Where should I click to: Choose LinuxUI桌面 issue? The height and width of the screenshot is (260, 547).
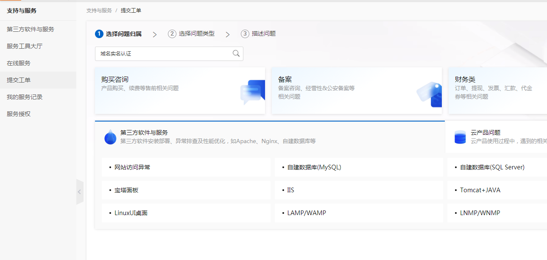pyautogui.click(x=186, y=213)
